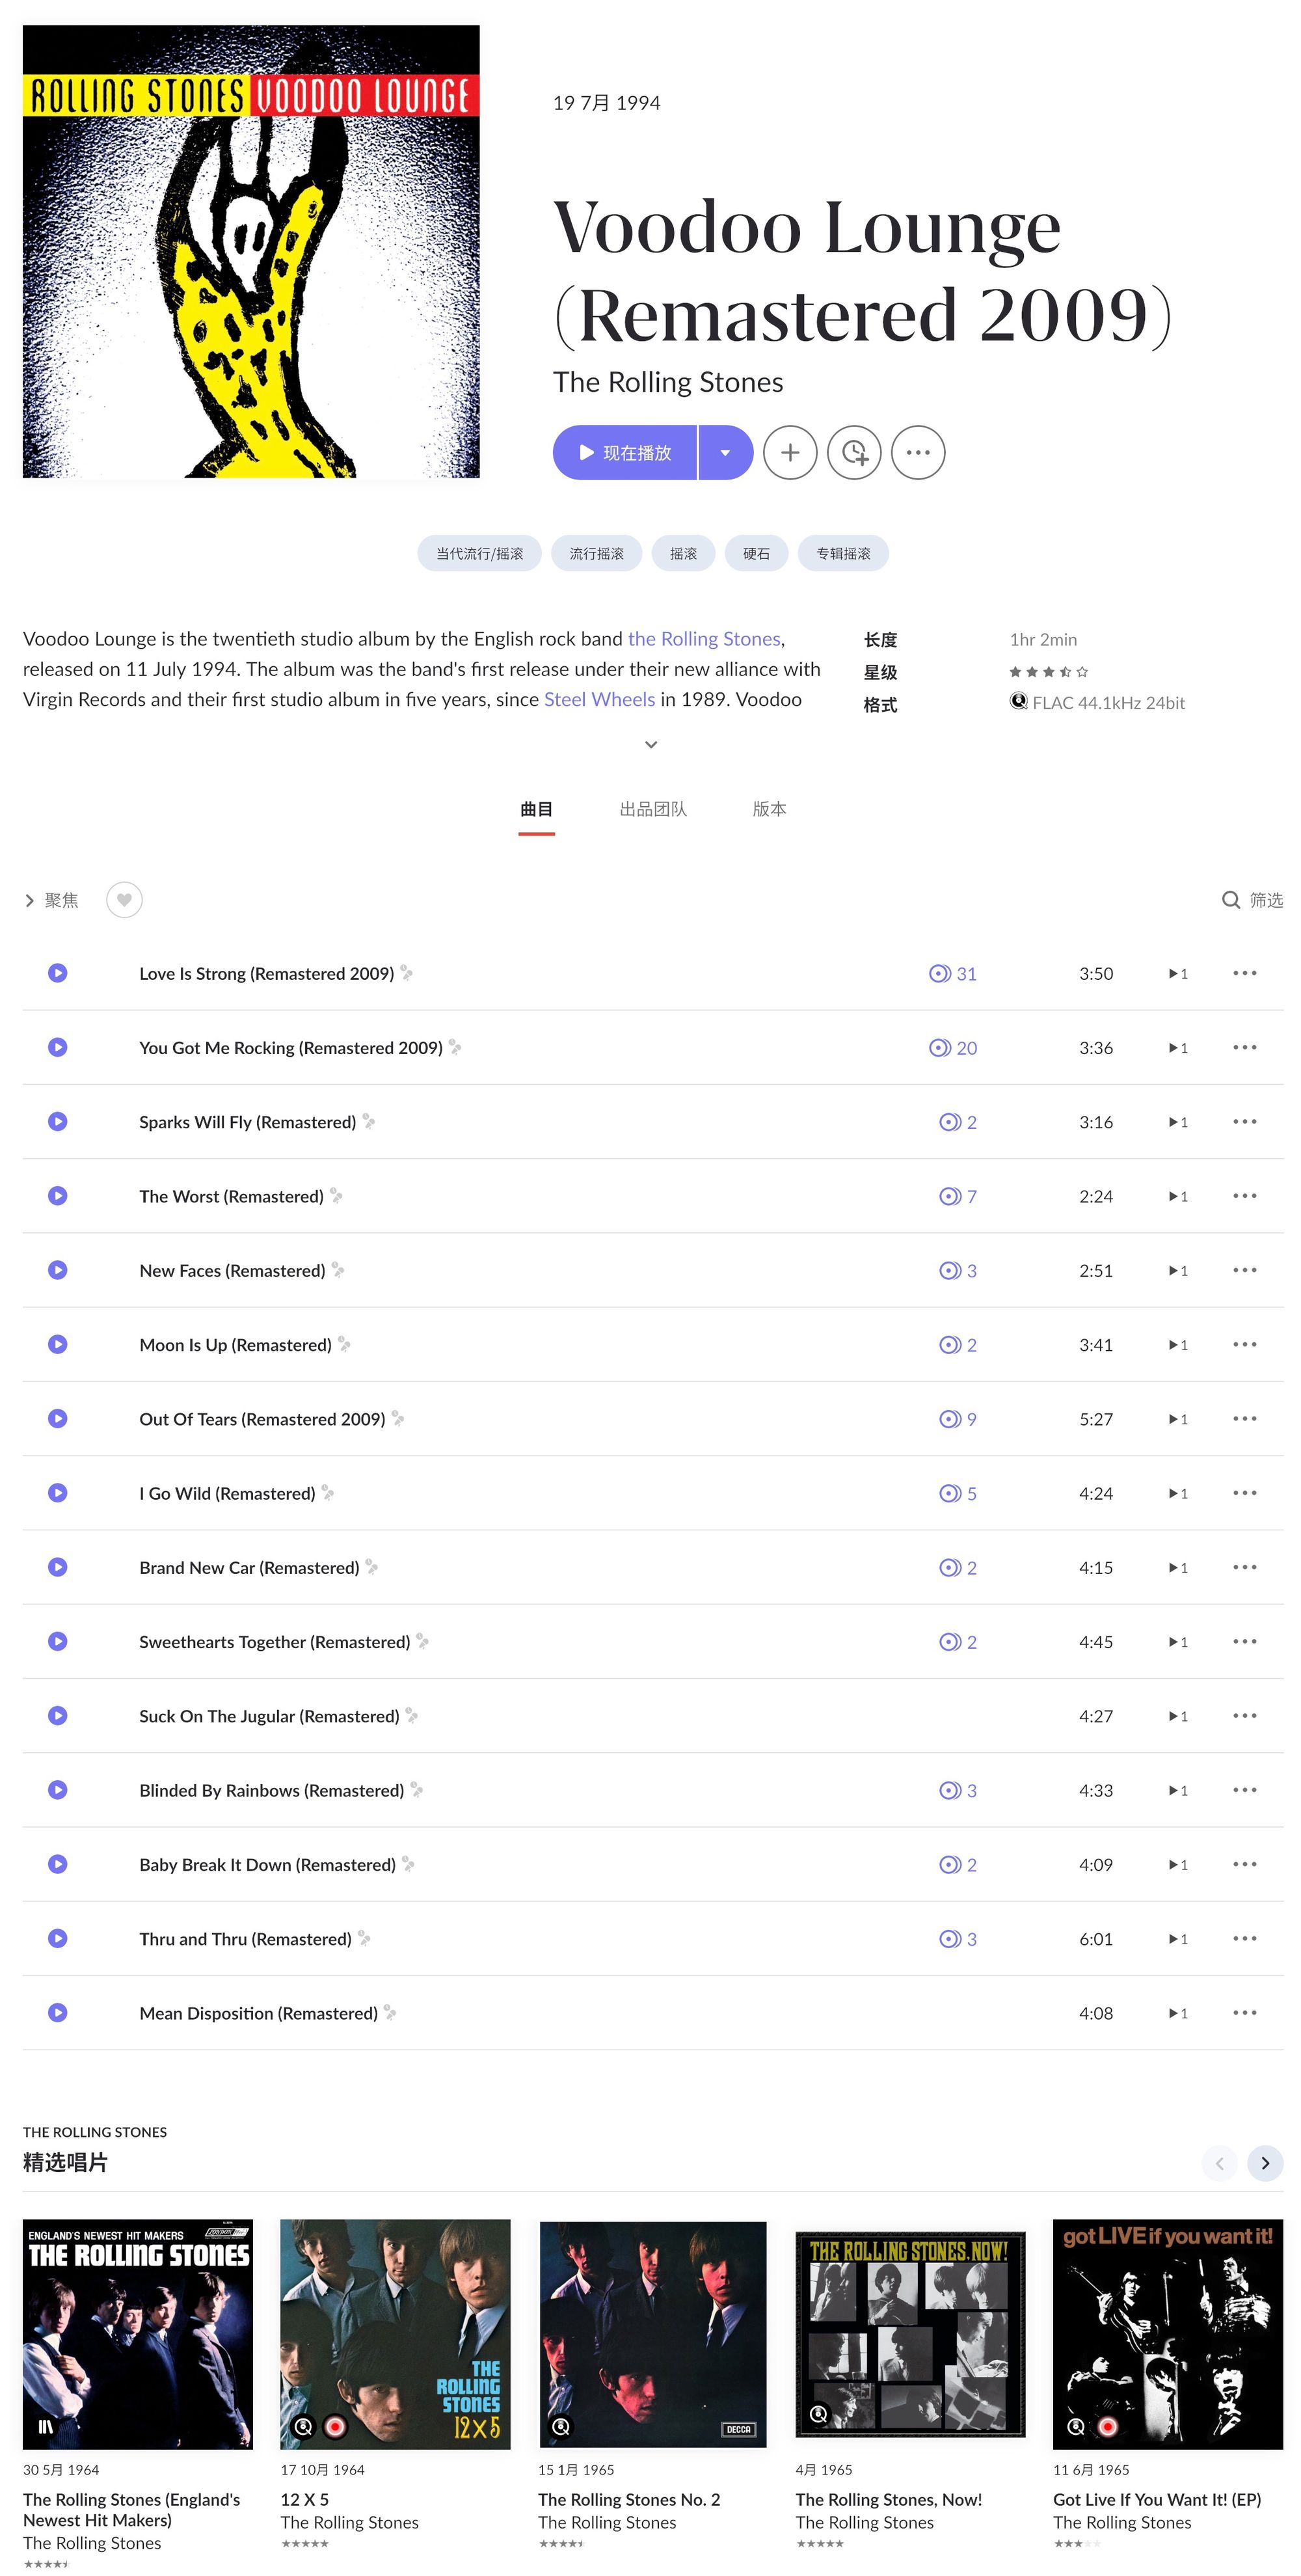
Task: Expand the album description chevron
Action: (x=650, y=743)
